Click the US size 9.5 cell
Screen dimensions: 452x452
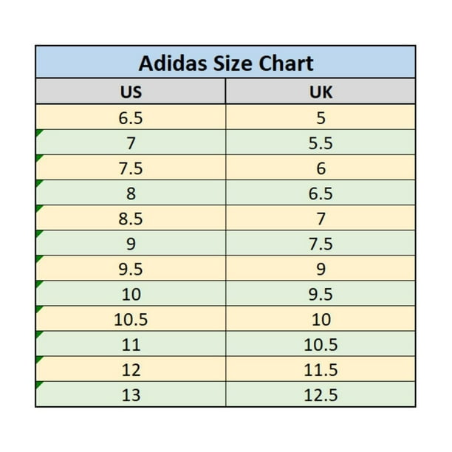click(131, 269)
